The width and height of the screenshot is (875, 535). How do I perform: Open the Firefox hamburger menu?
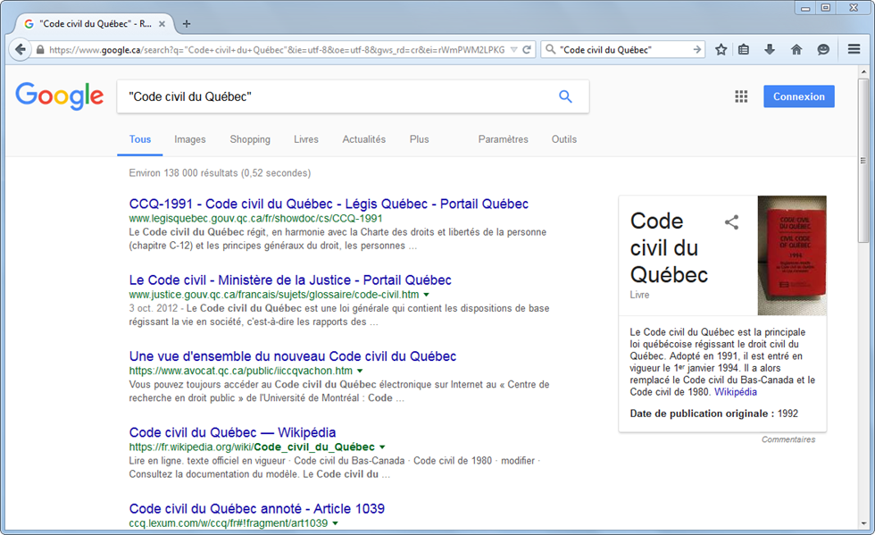coord(854,49)
